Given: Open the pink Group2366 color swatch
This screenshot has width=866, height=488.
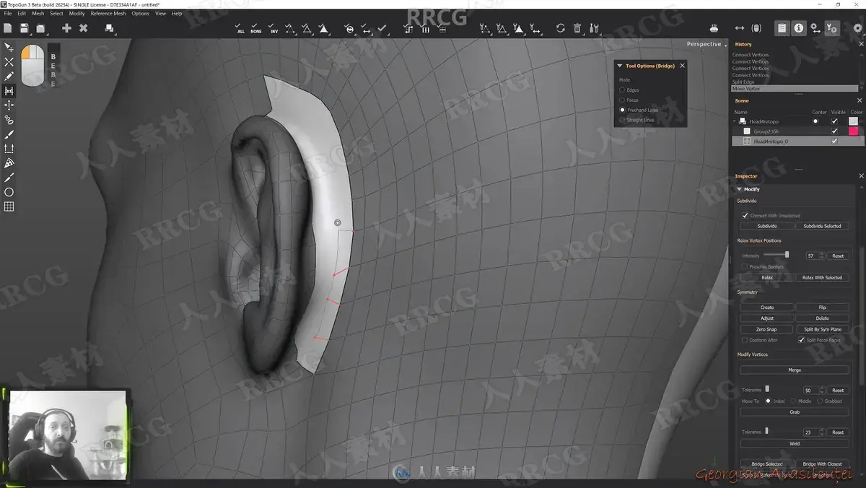Looking at the screenshot, I should 854,131.
